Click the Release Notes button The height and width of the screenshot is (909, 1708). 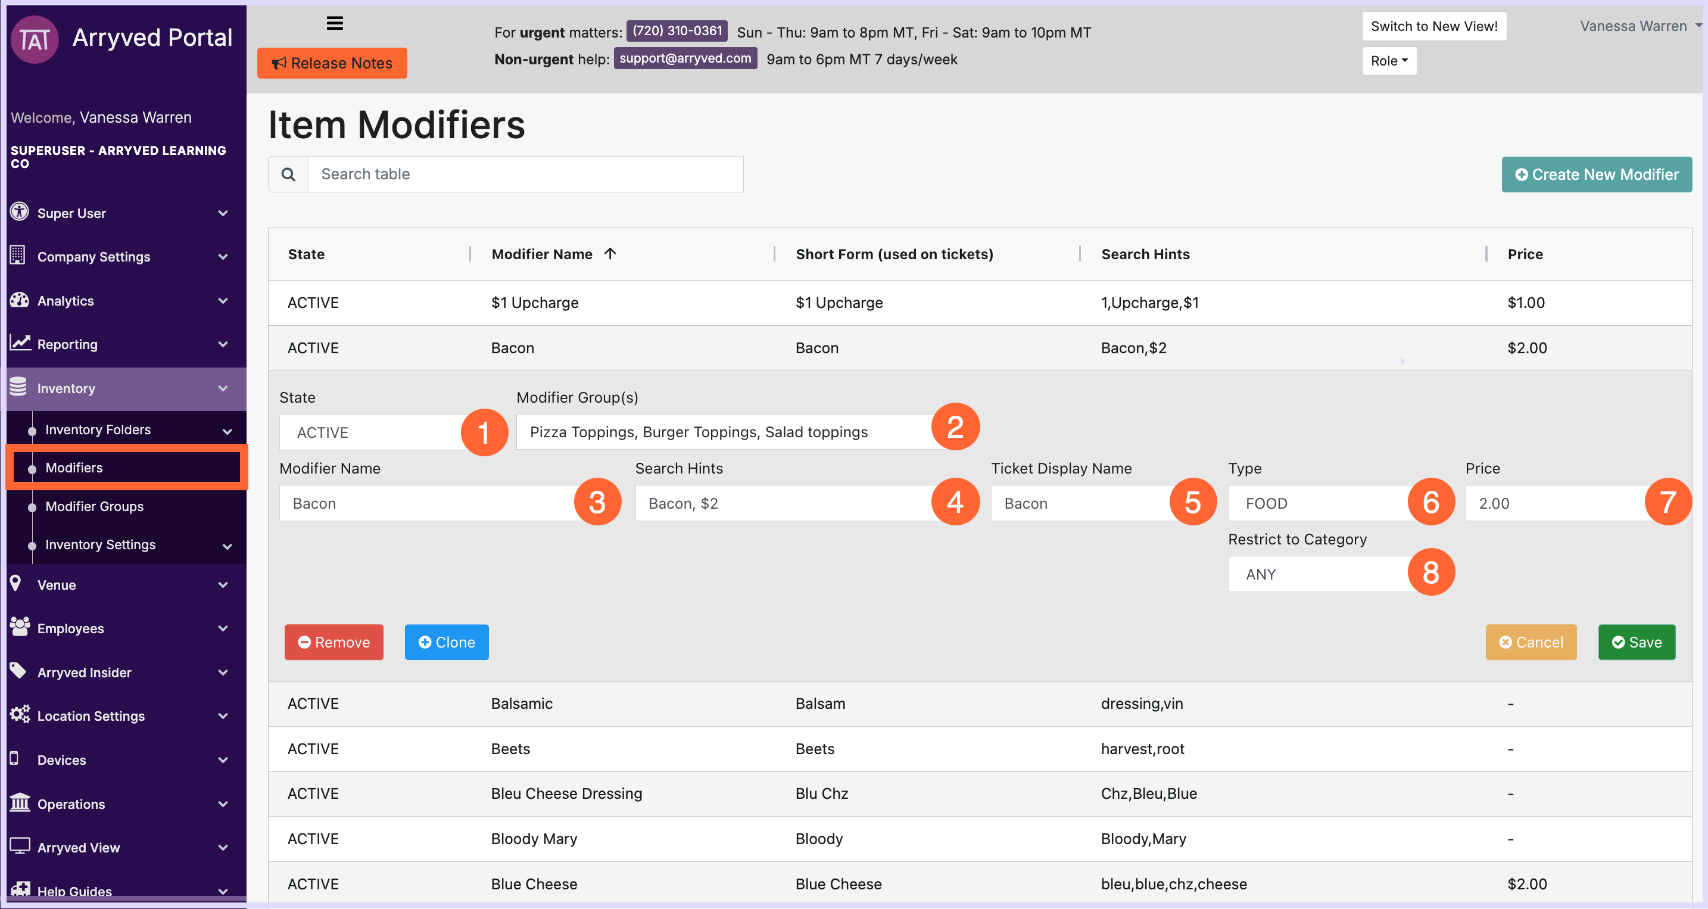332,63
